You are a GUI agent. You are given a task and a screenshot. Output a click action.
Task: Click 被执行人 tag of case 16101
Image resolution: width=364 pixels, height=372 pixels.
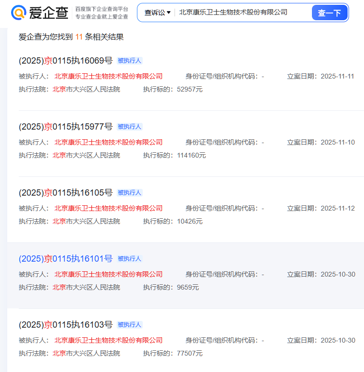(x=129, y=259)
